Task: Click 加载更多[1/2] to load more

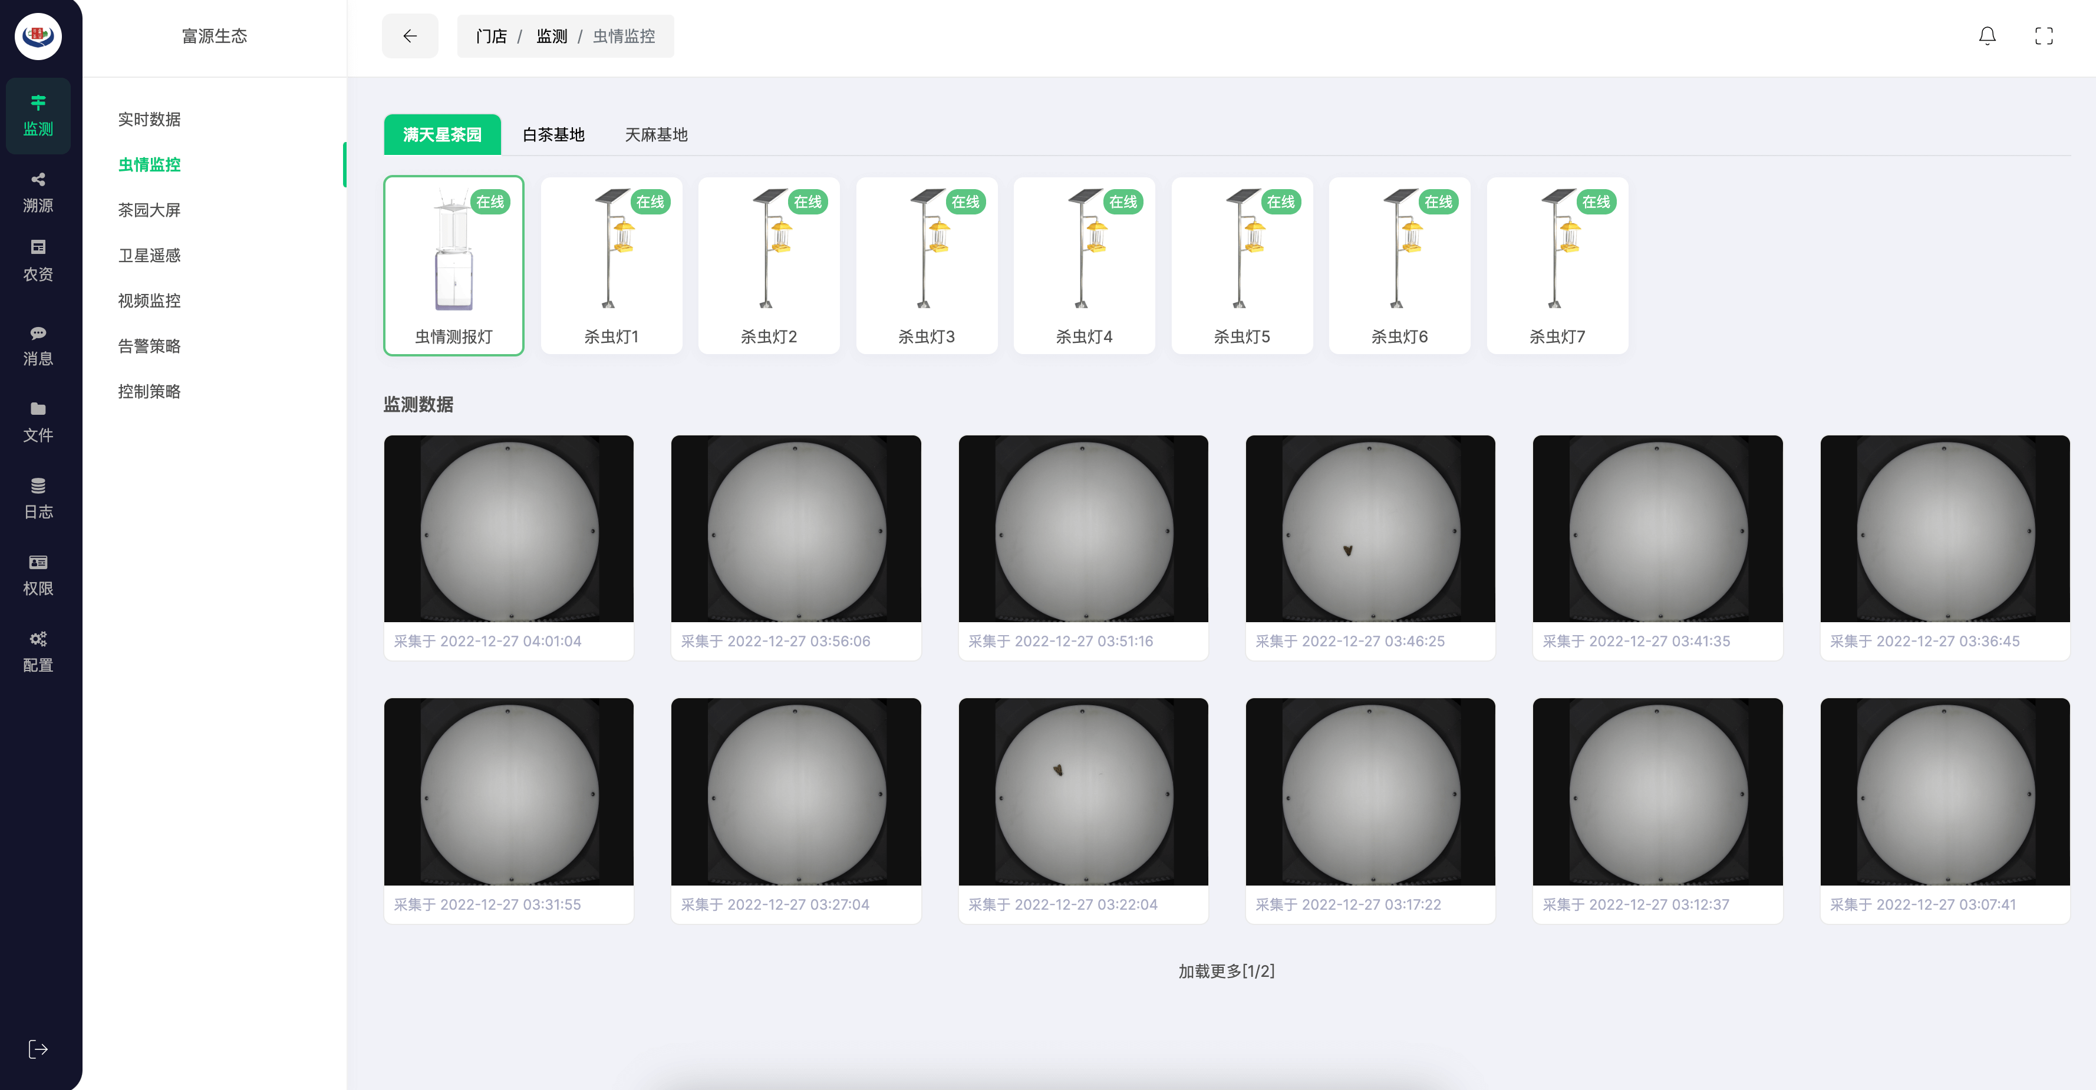Action: (x=1226, y=971)
